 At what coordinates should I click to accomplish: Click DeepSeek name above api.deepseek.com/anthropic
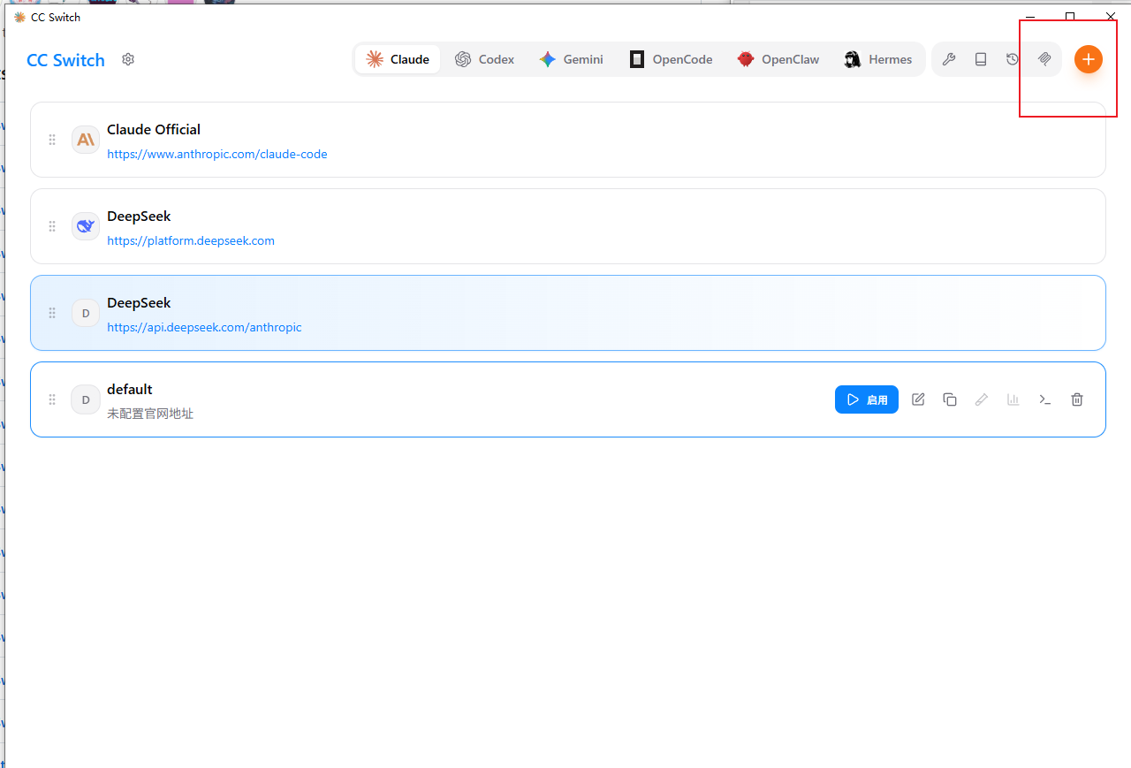click(139, 302)
